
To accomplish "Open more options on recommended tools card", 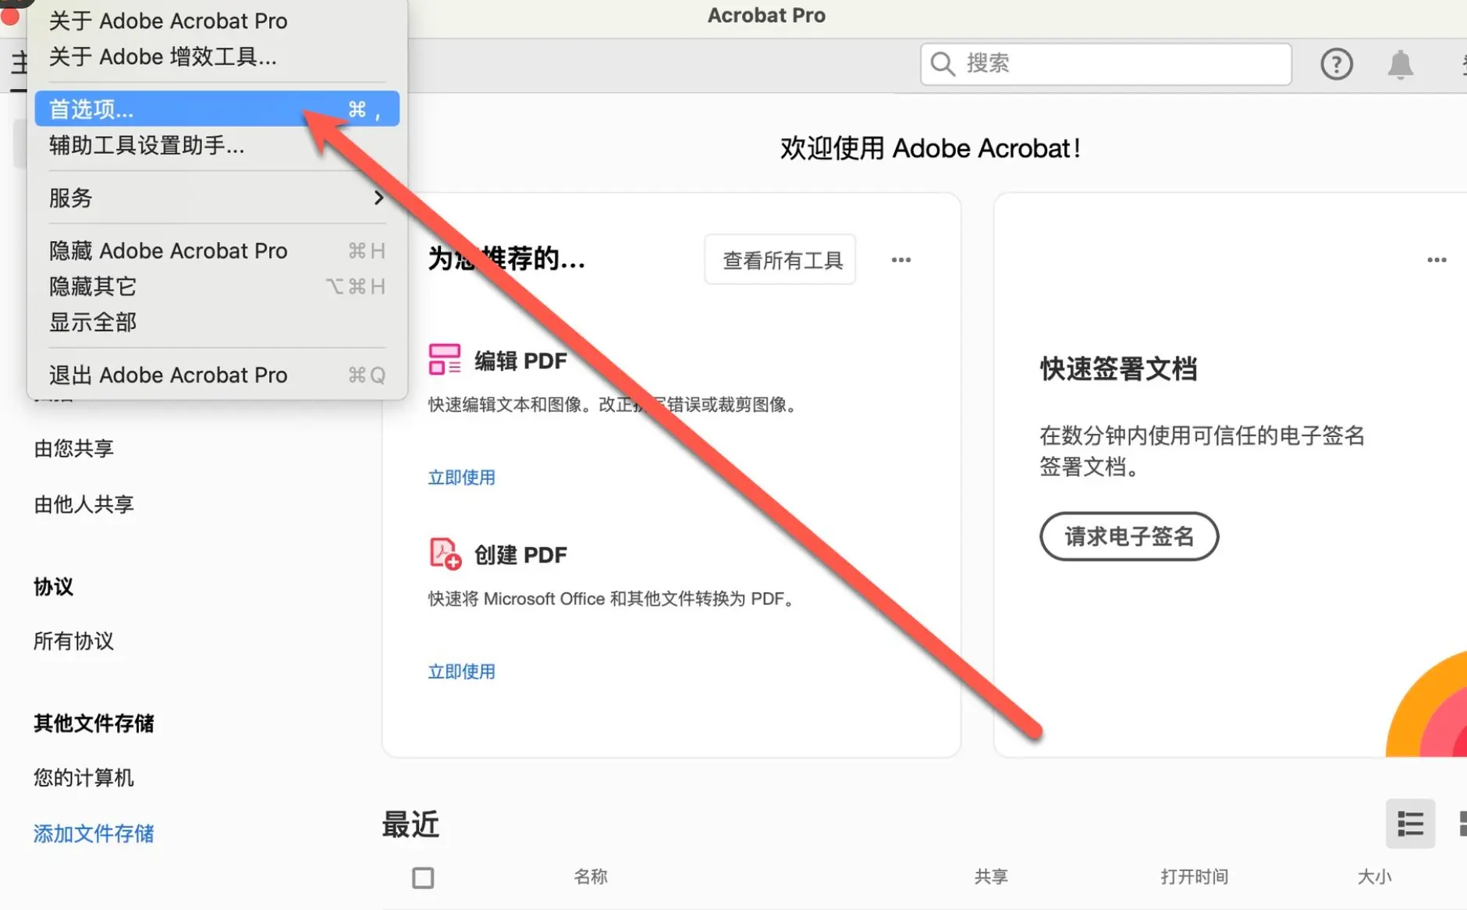I will pyautogui.click(x=901, y=259).
